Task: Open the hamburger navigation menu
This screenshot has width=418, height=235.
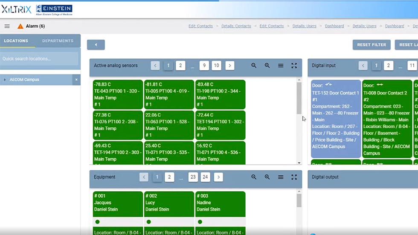Action: click(7, 26)
